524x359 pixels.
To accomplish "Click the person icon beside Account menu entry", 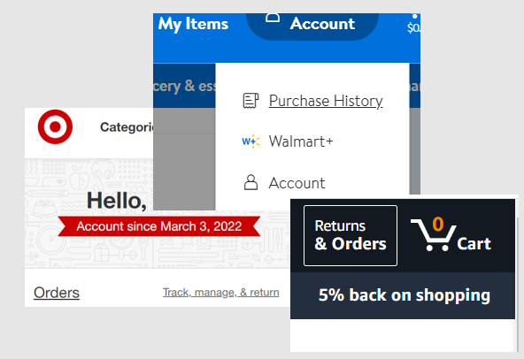I will click(x=250, y=182).
